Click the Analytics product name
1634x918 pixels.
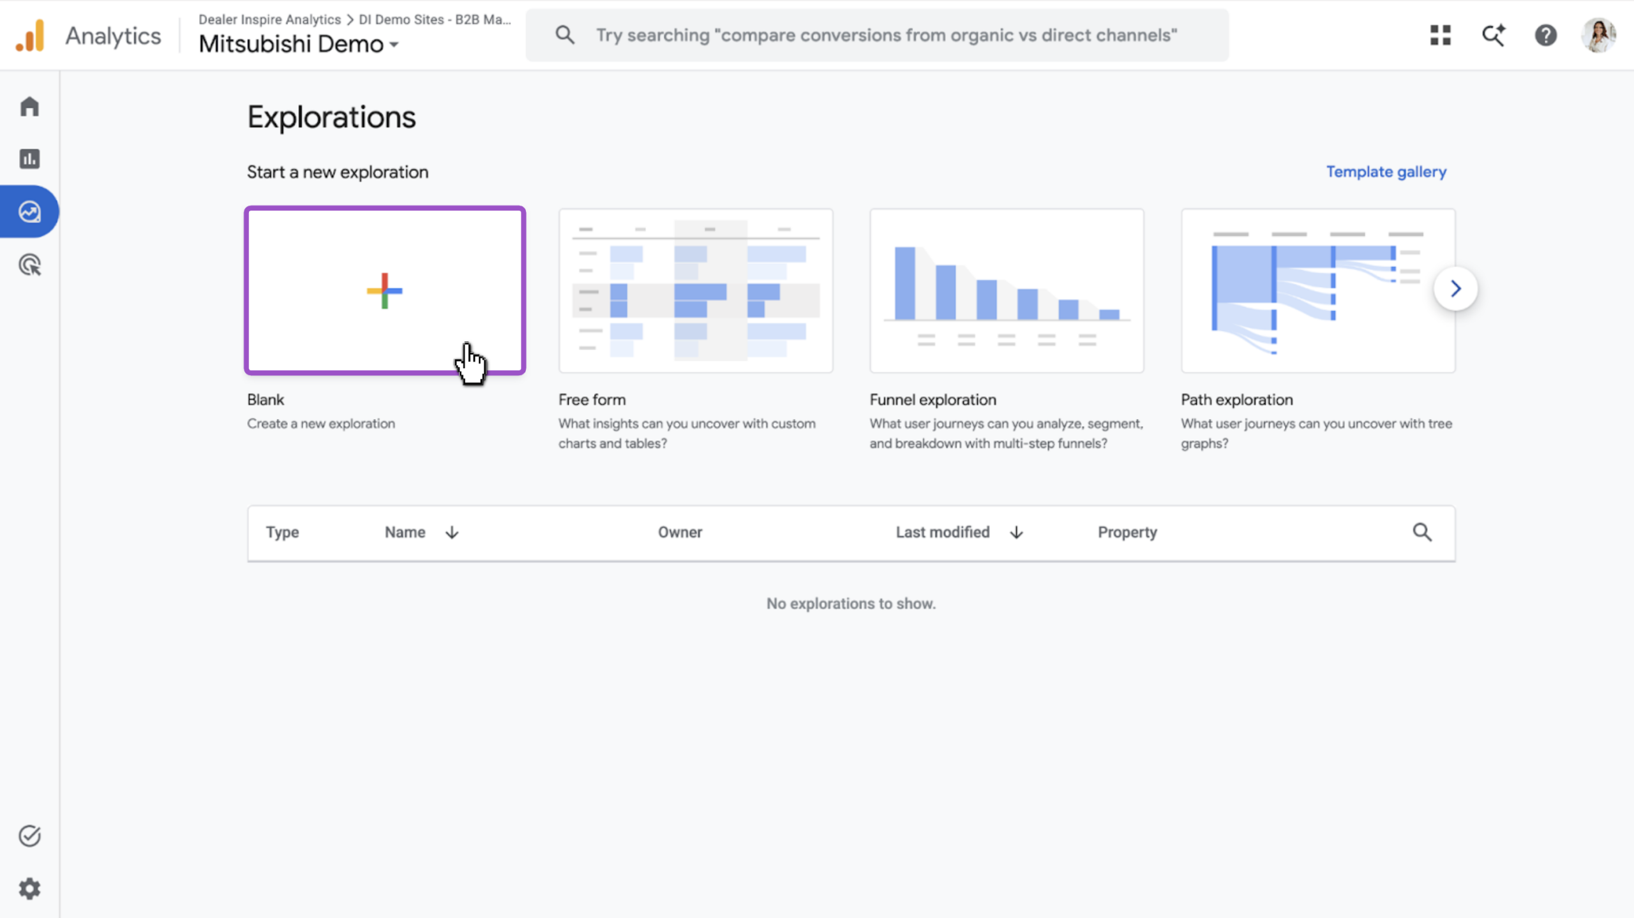[113, 36]
